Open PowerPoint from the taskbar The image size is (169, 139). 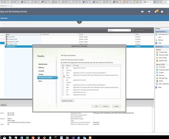tap(33, 138)
